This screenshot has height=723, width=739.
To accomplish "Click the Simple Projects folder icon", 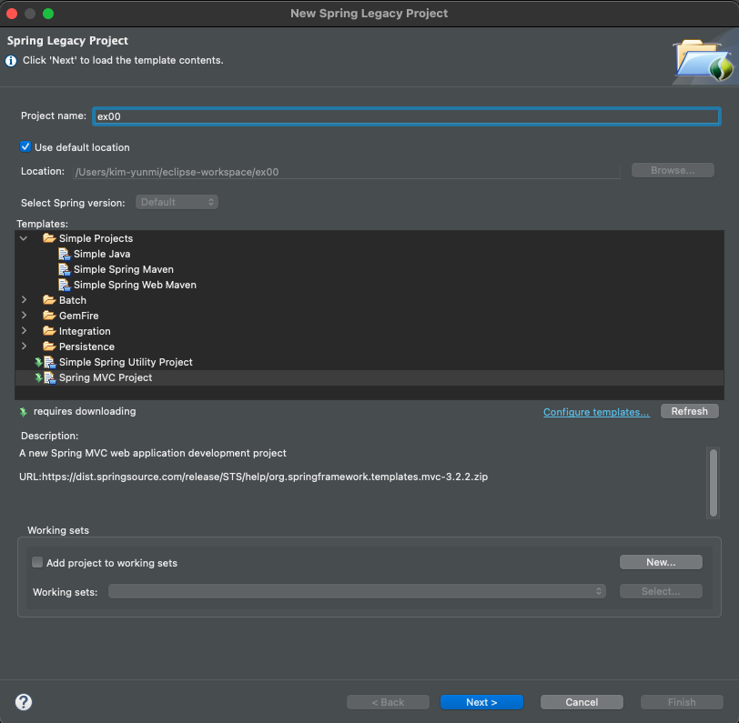I will (x=49, y=238).
